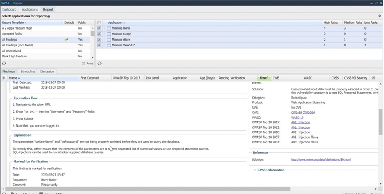The width and height of the screenshot is (384, 194).
Task: Uncheck the Mirmine Graph checkbox
Action: tap(99, 34)
